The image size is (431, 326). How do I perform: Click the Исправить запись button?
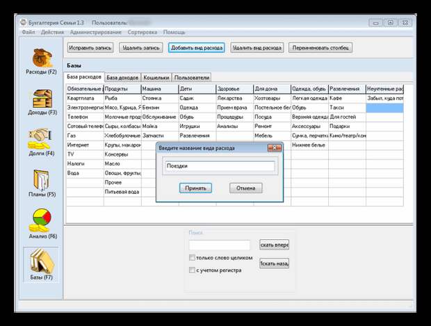[90, 48]
